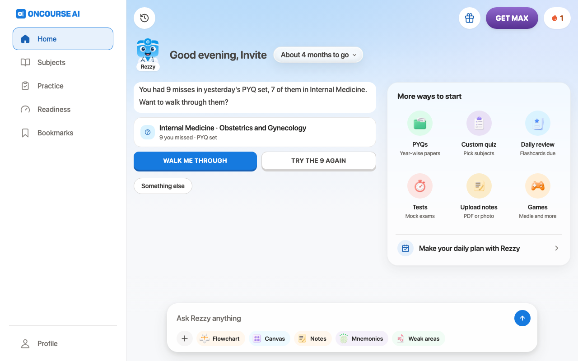Select the Notes chip
Viewport: 578px width, 361px height.
coord(313,338)
